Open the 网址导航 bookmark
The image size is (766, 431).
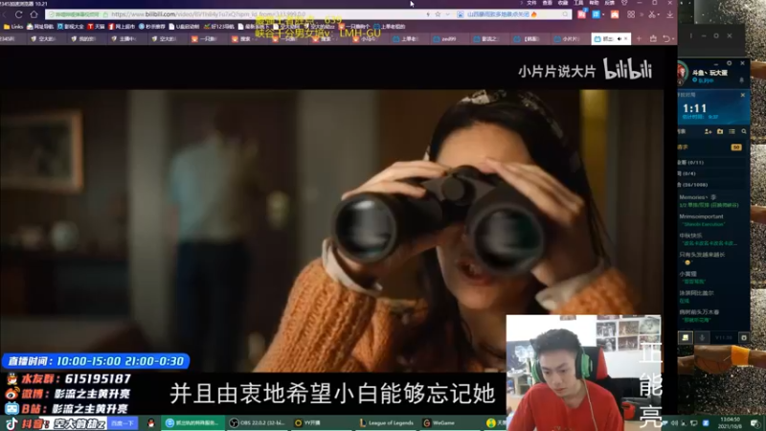point(40,27)
